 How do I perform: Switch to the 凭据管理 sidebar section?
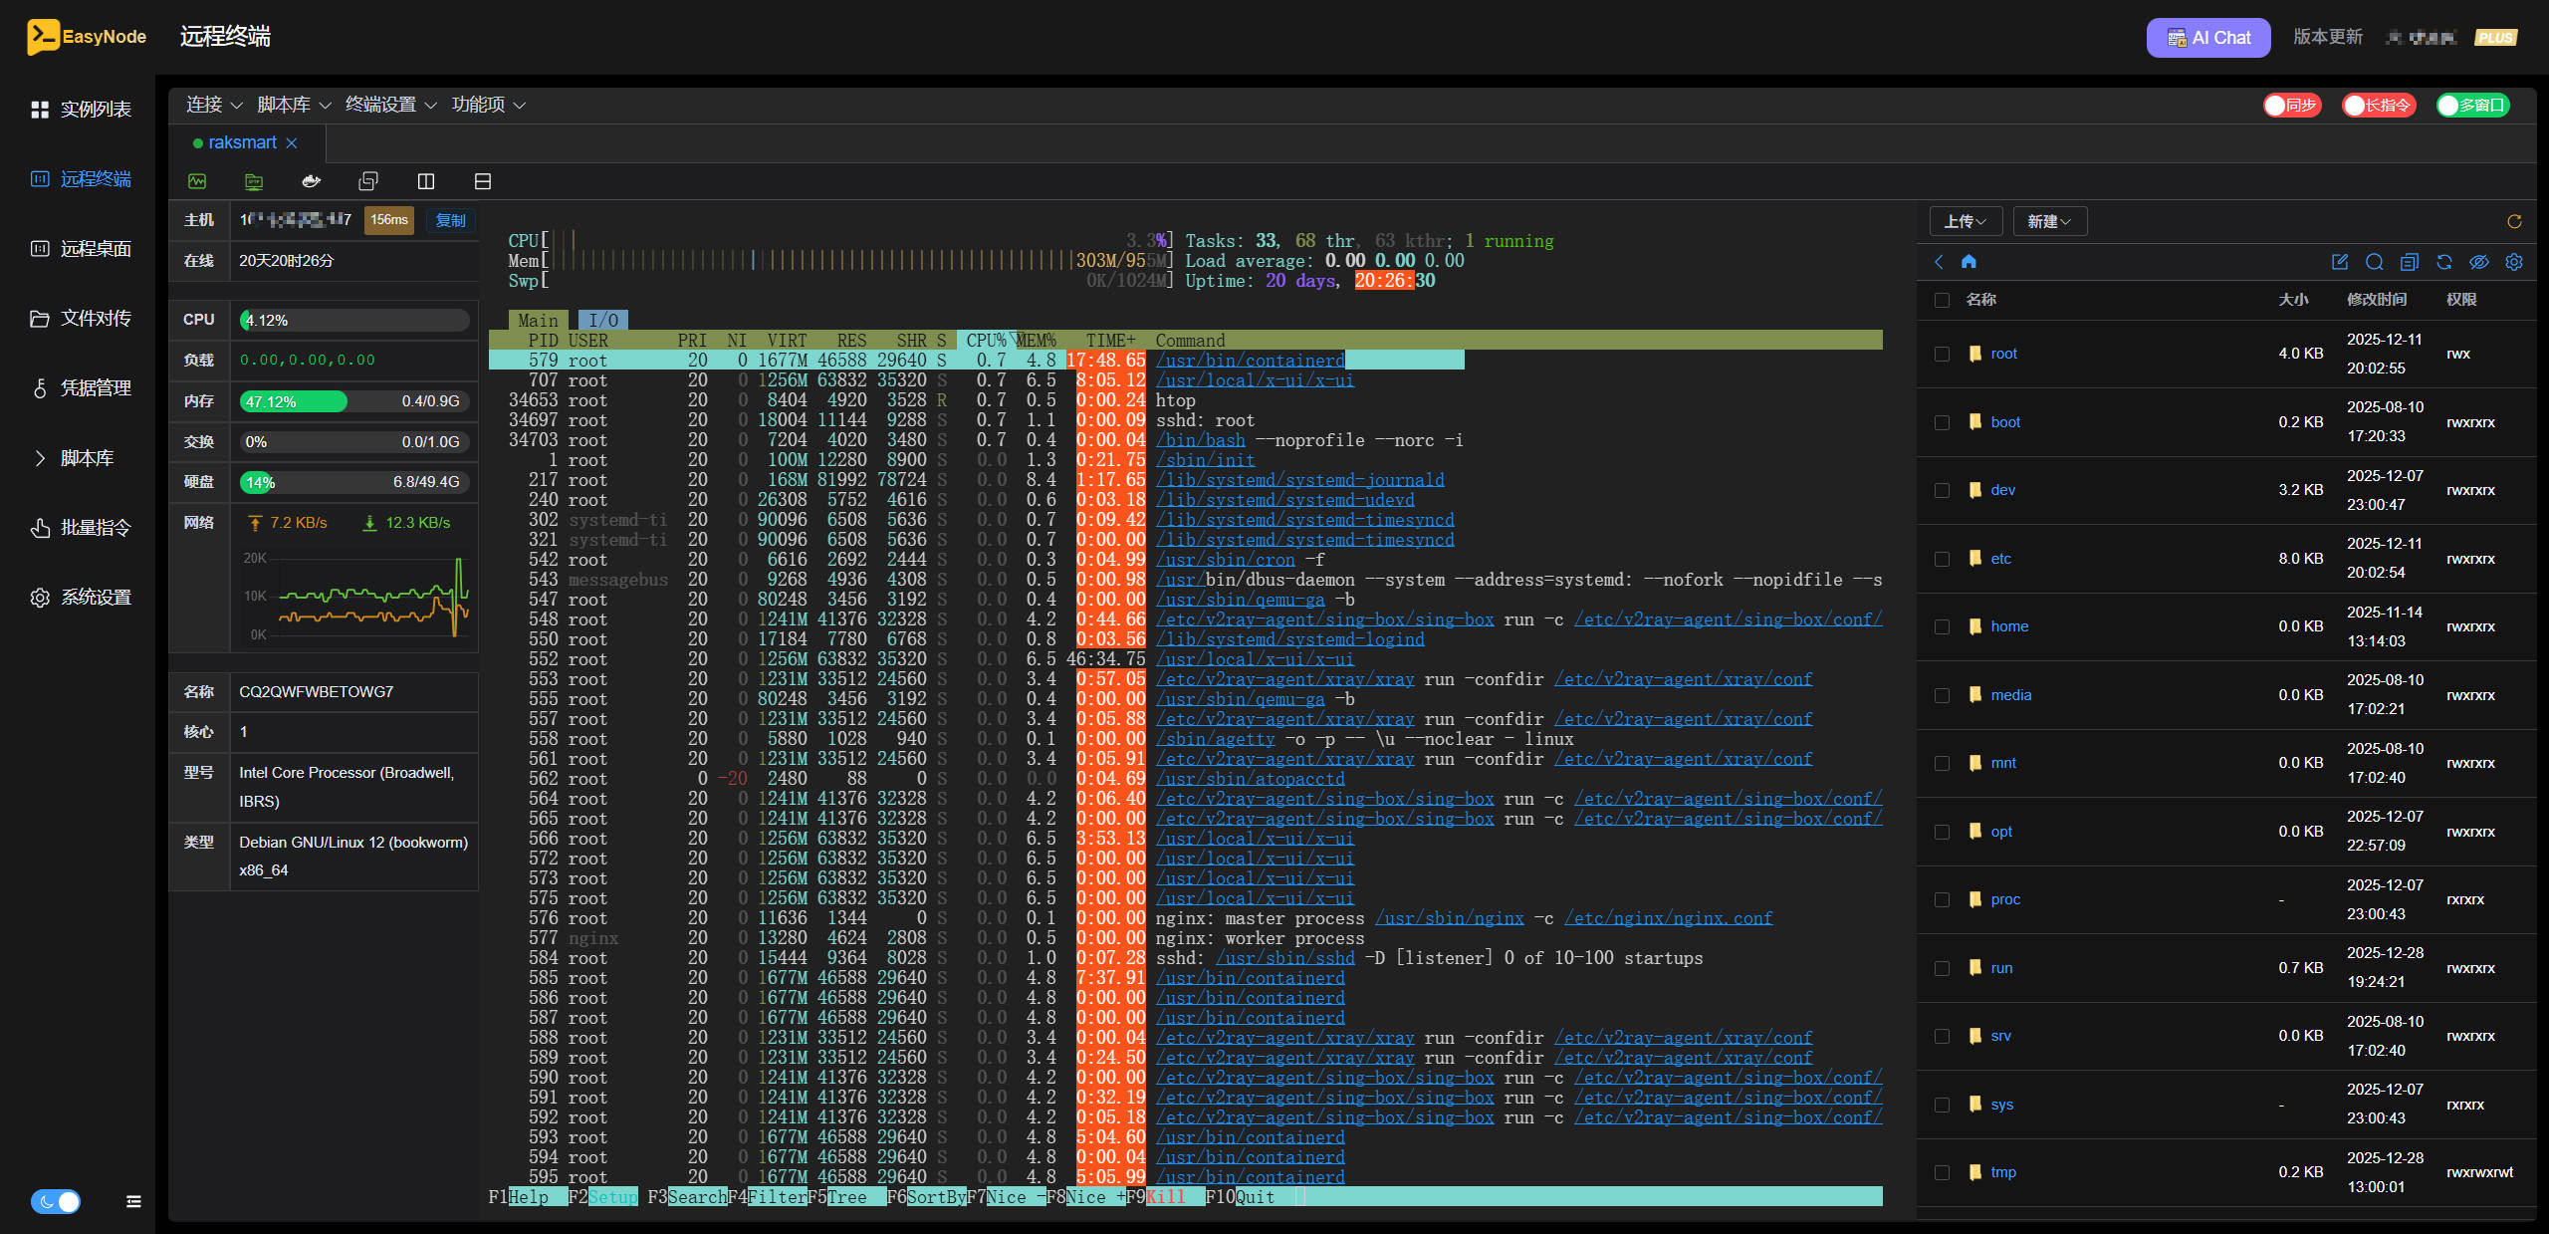point(95,388)
